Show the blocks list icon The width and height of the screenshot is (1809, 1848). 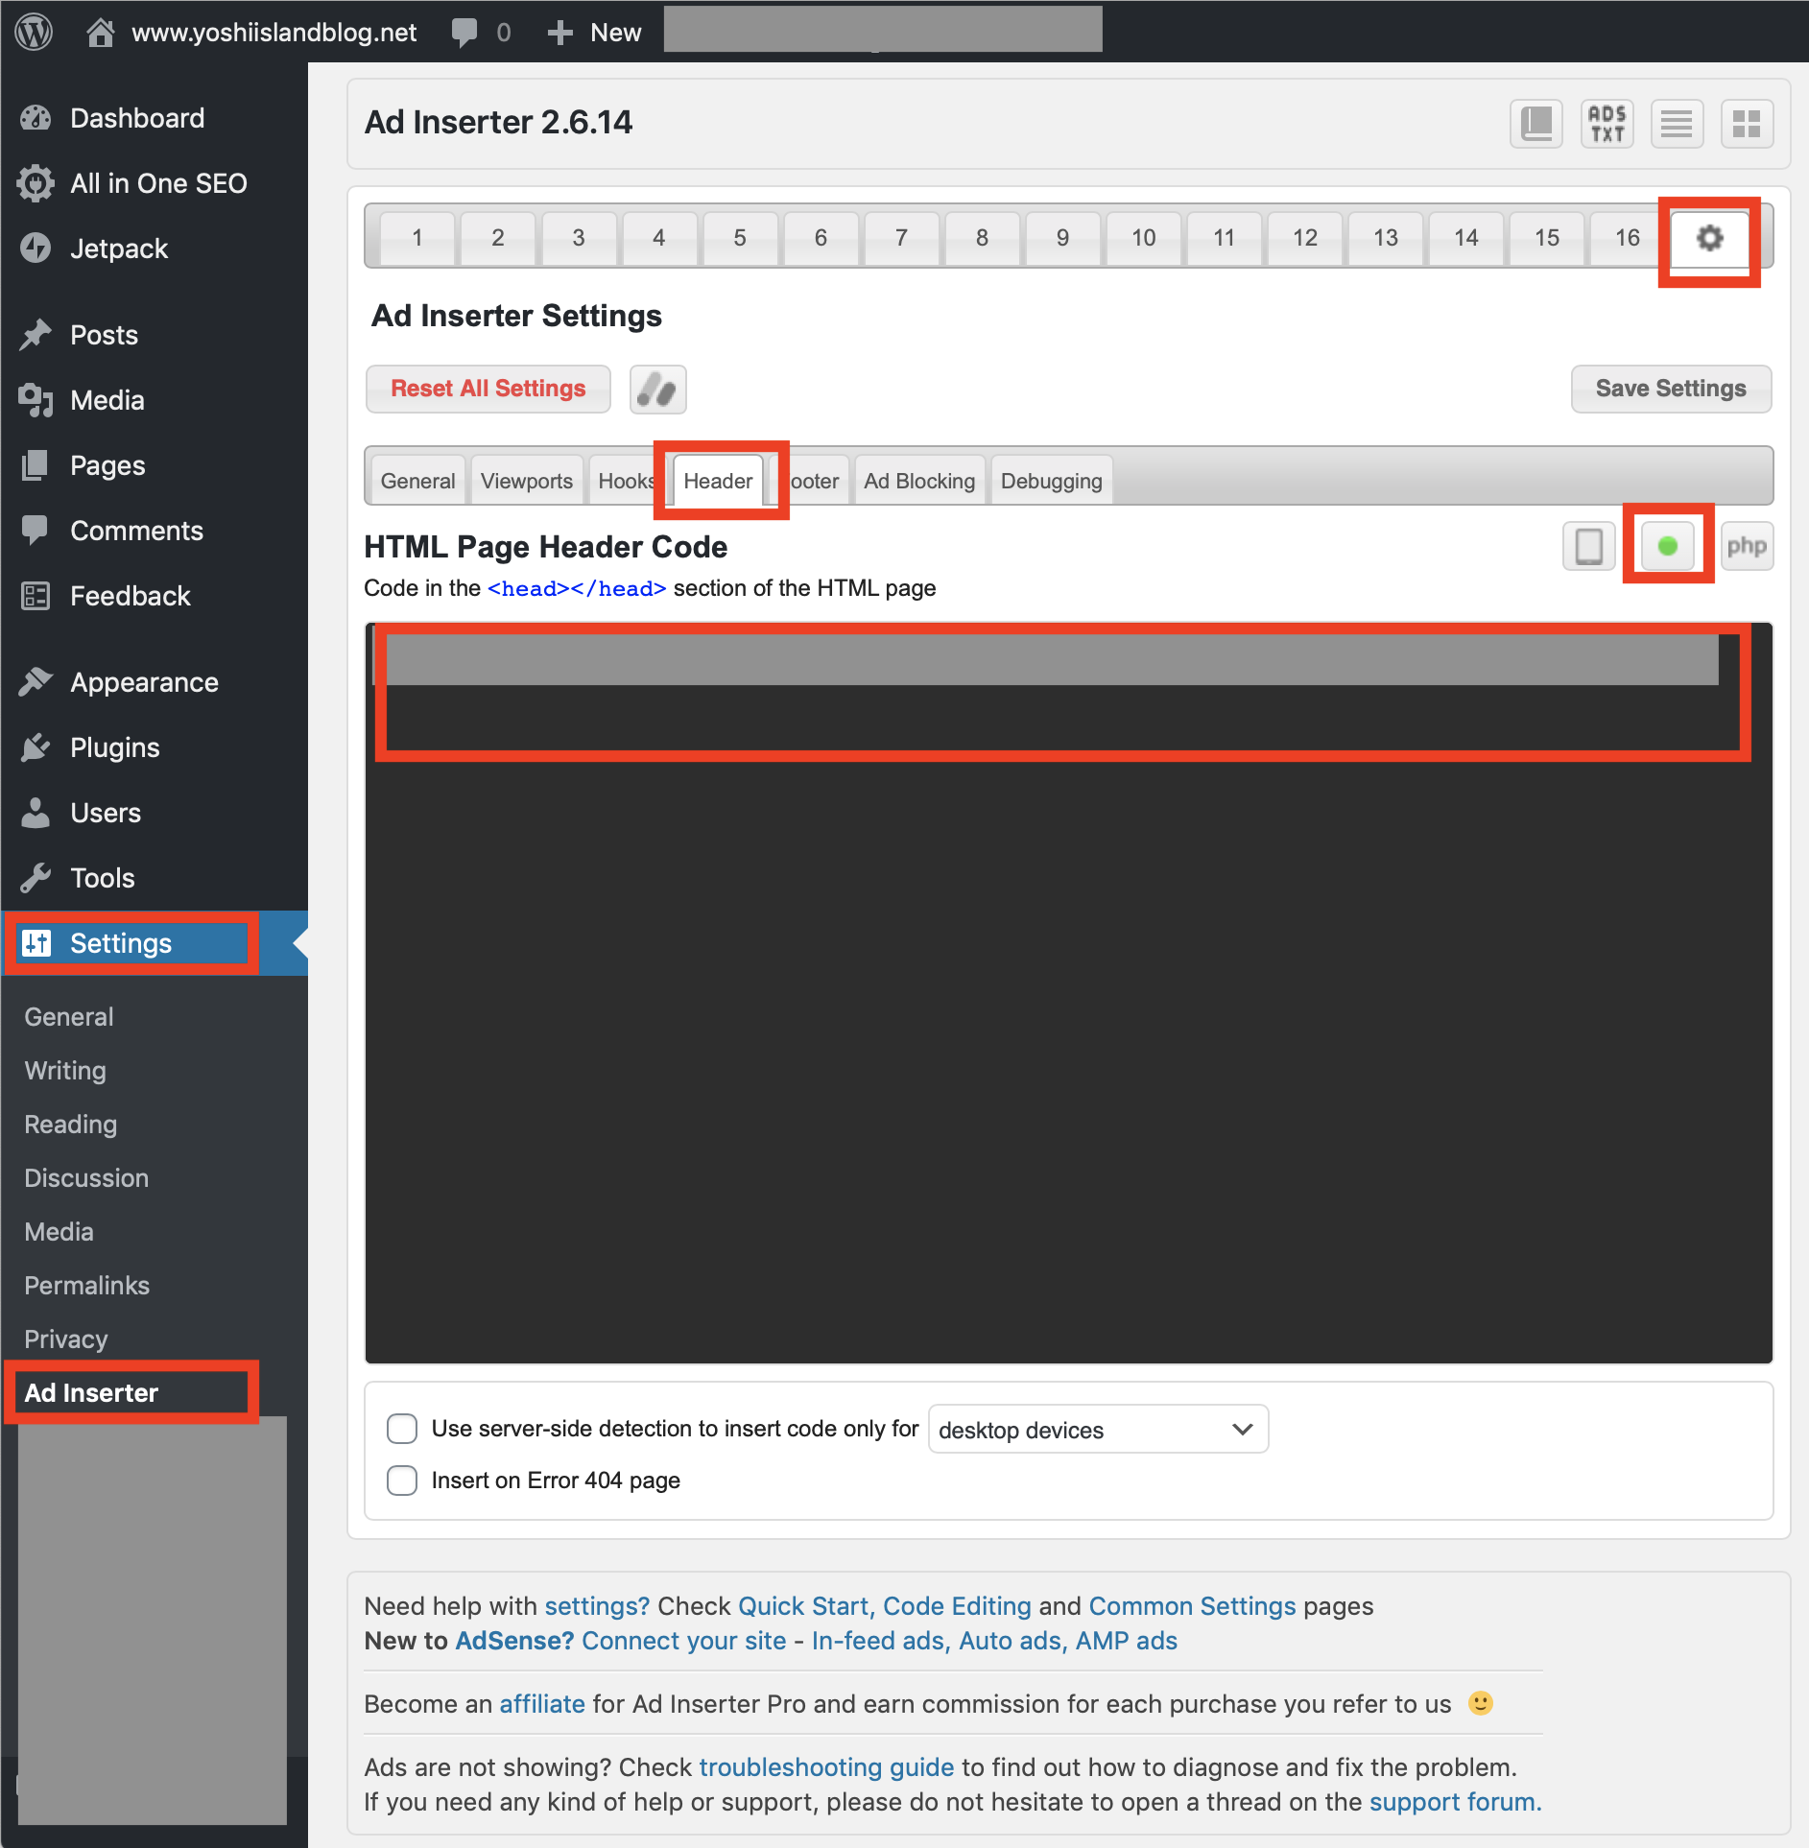[1677, 124]
